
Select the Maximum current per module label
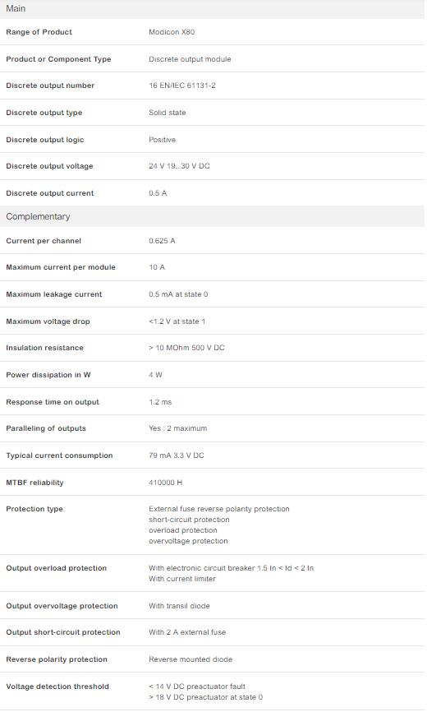[x=61, y=267]
